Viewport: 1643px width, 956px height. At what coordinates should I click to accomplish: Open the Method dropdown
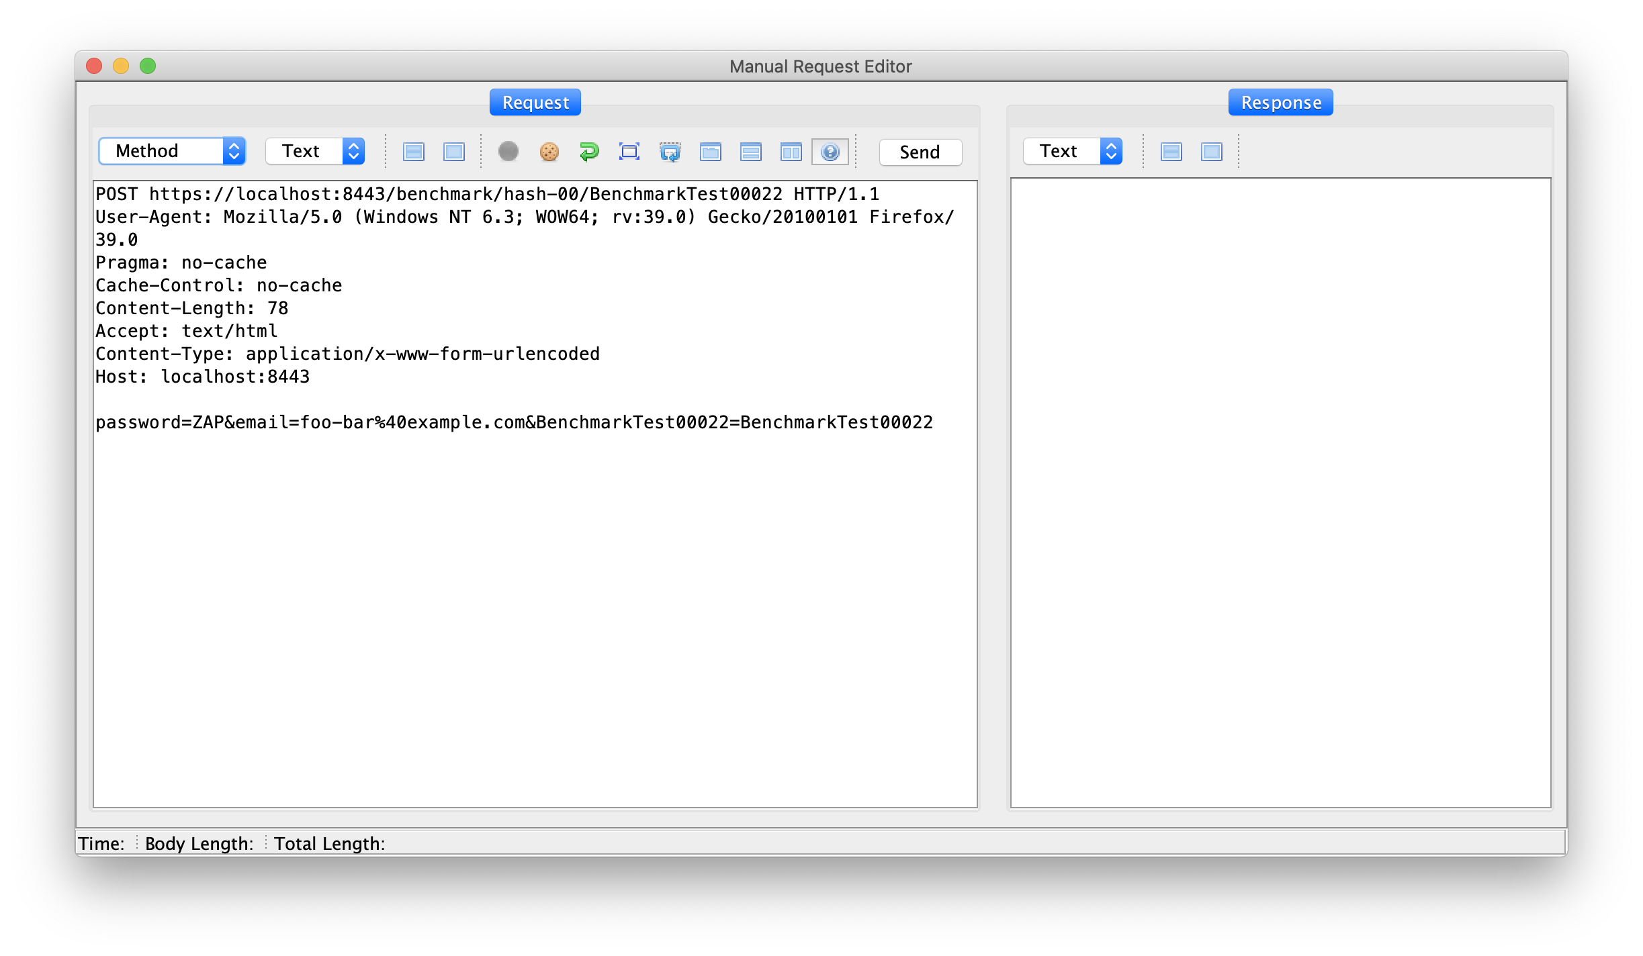click(x=172, y=151)
